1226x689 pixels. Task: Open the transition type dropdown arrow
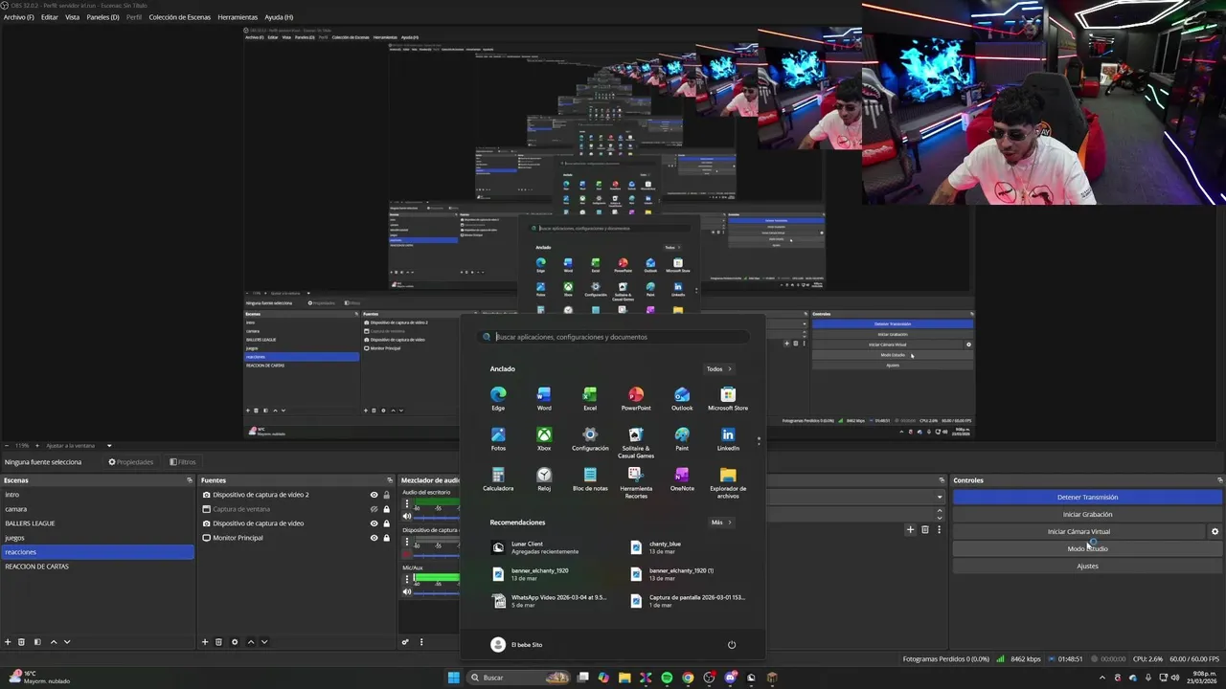click(x=940, y=497)
